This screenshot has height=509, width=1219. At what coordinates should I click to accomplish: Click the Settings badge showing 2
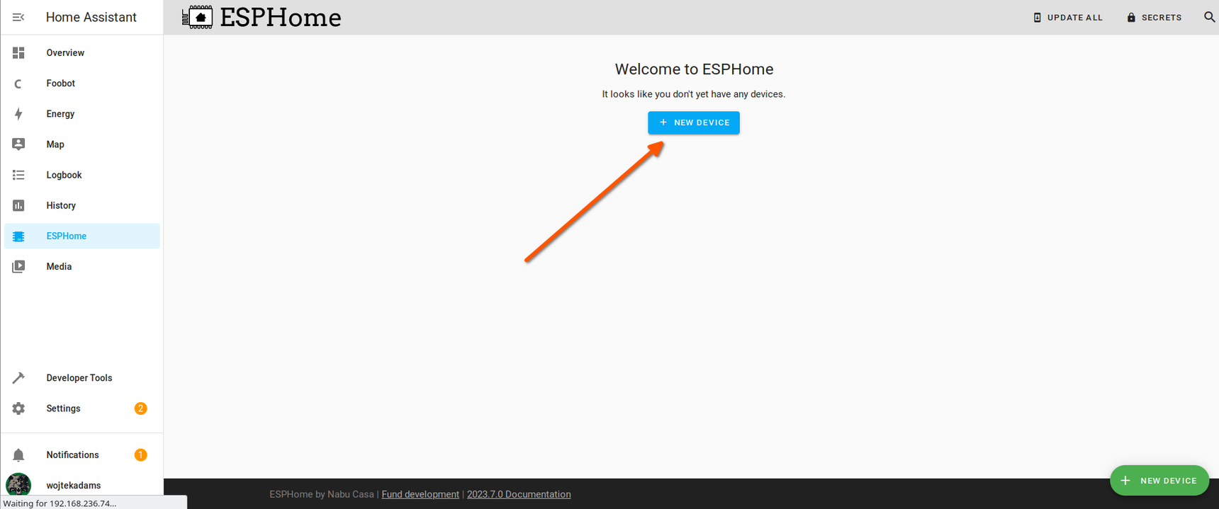click(x=140, y=408)
